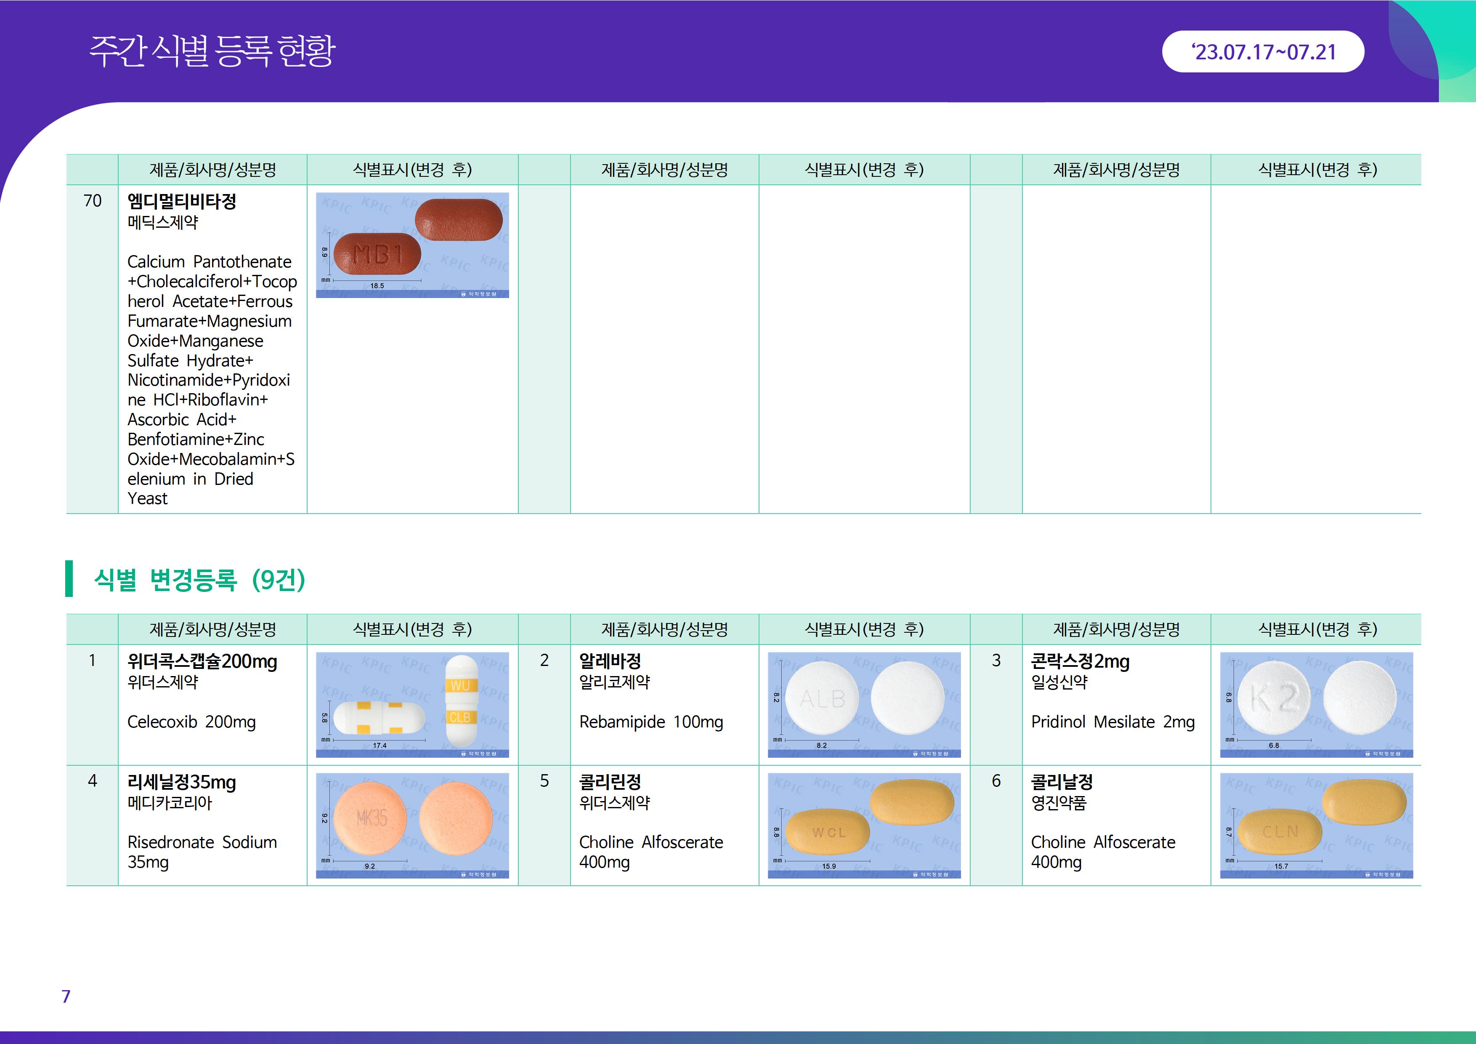The height and width of the screenshot is (1044, 1476).
Task: Select product name 리세닐정35mg
Action: coord(182,782)
